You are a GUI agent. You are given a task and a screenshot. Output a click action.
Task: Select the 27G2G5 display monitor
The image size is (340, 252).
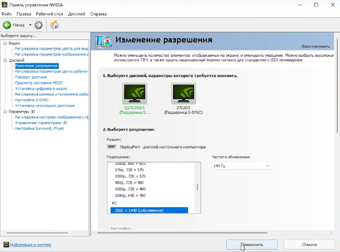point(183,99)
